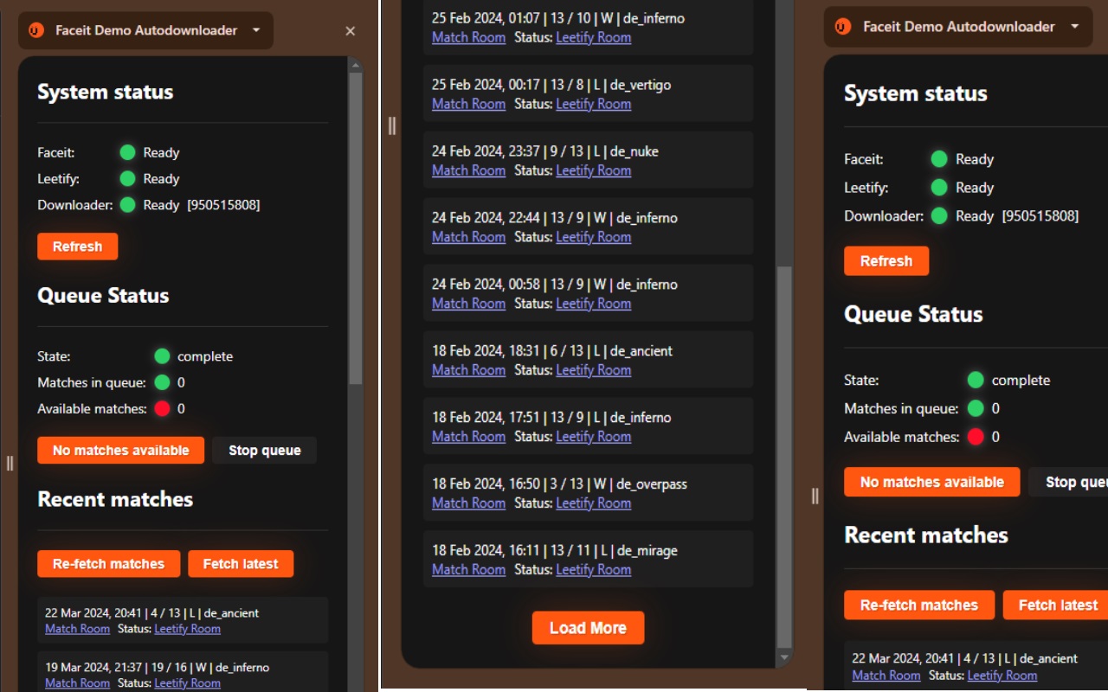Open Match Room for 18 Feb 16:11 de_mirage match
The height and width of the screenshot is (692, 1108).
(468, 570)
